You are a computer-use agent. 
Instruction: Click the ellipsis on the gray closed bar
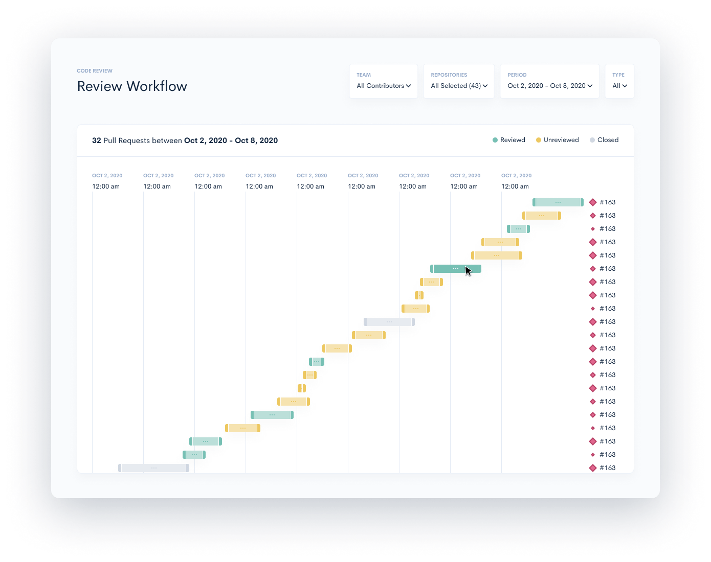(x=389, y=321)
